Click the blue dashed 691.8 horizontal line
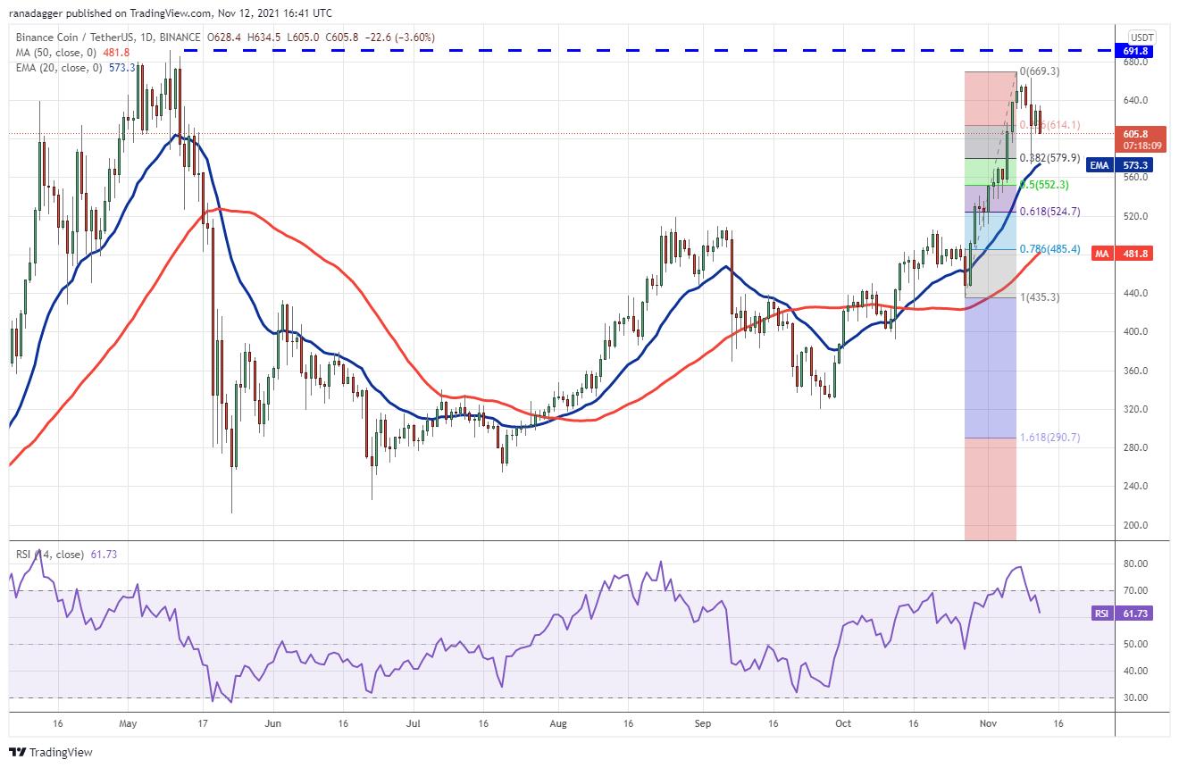The width and height of the screenshot is (1179, 768). (x=649, y=52)
